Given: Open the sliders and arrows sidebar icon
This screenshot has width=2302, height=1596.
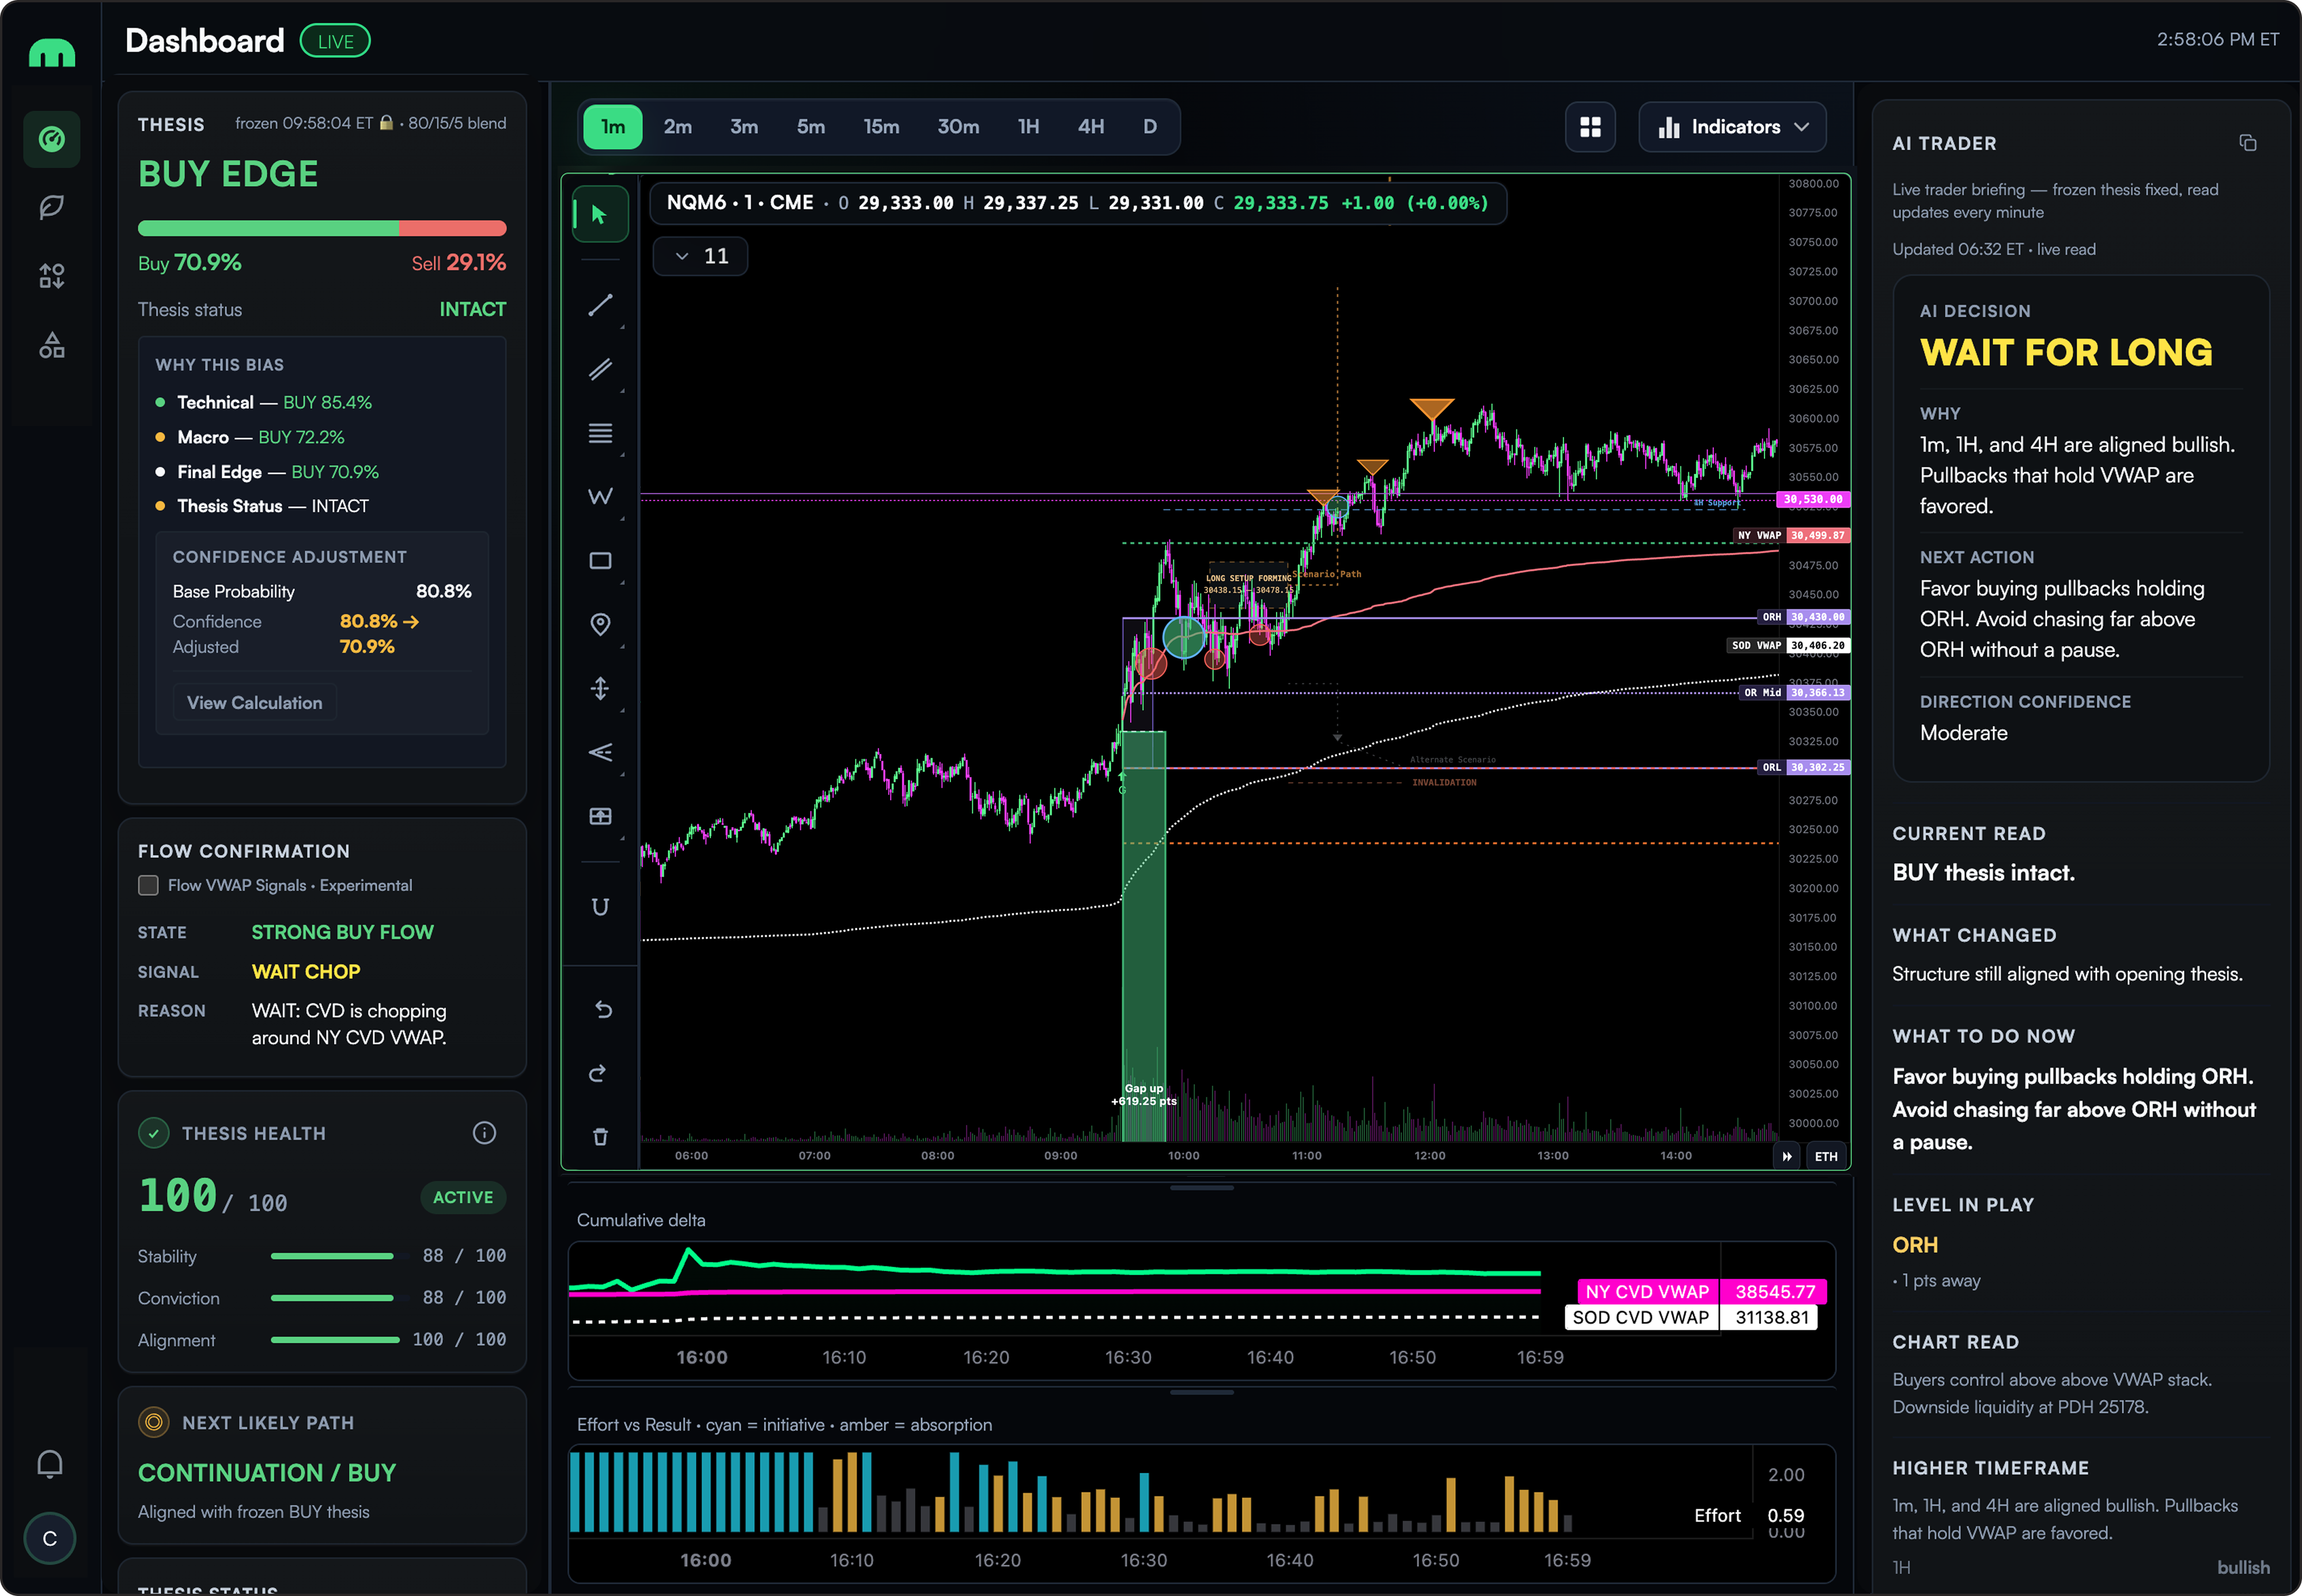Looking at the screenshot, I should coord(52,276).
